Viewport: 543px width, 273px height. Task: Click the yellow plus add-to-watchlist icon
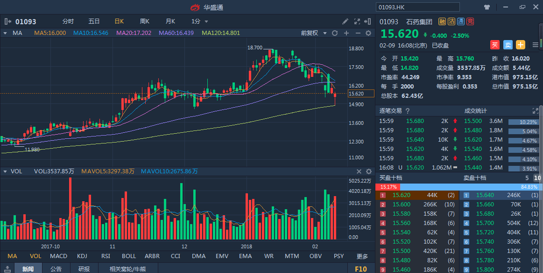click(520, 45)
